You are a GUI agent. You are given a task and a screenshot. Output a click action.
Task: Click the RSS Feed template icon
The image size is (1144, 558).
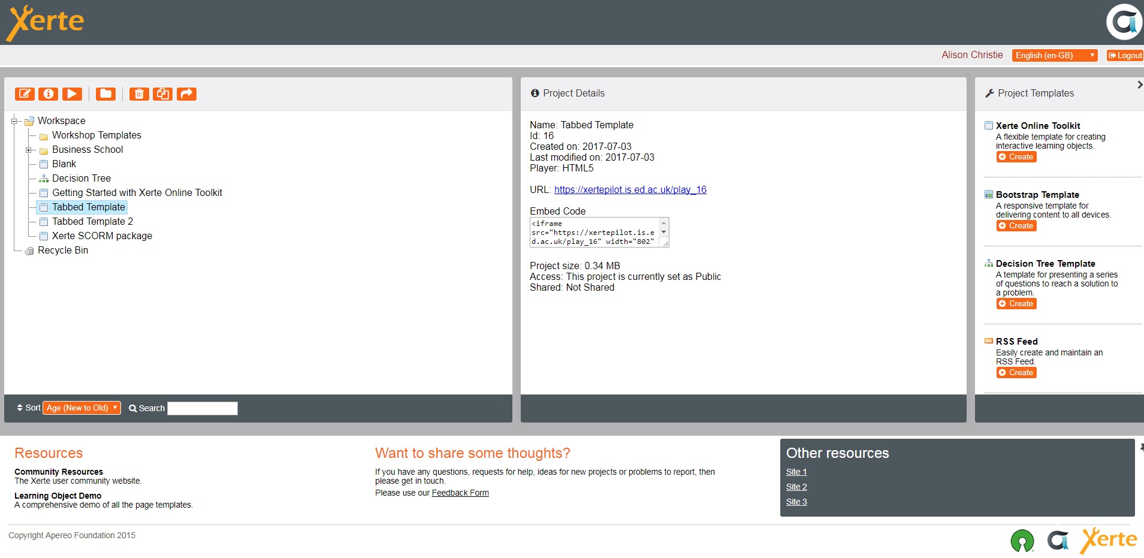989,341
